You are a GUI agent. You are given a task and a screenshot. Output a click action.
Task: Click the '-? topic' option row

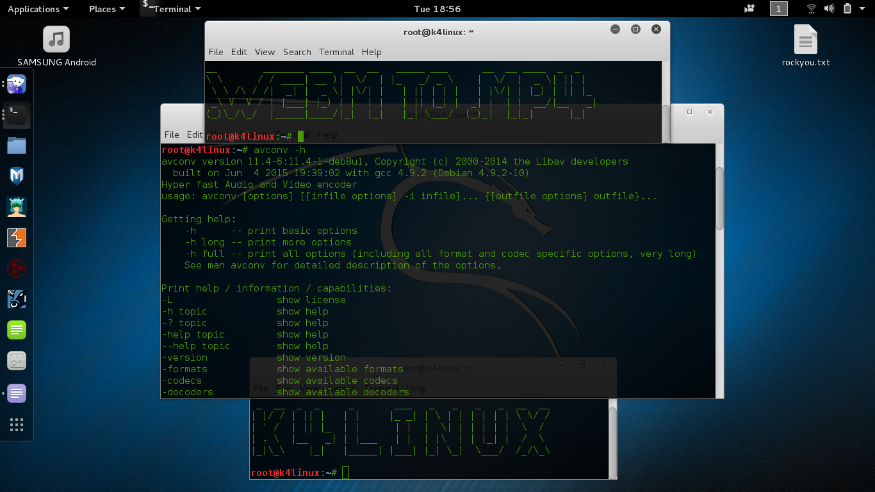tap(245, 323)
